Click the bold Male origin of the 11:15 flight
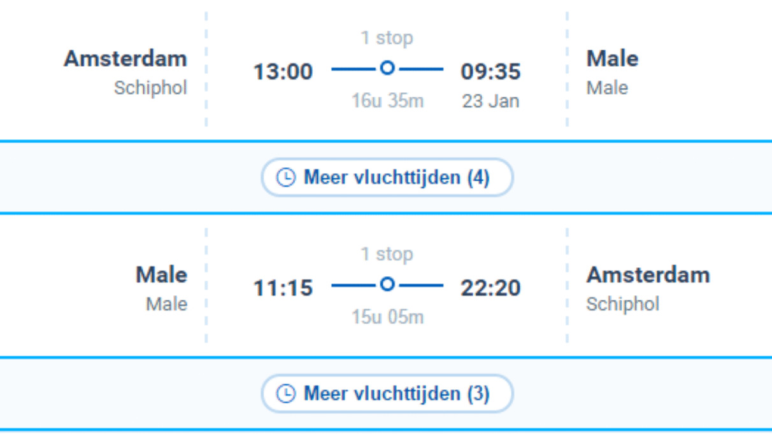This screenshot has height=434, width=772. 161,275
